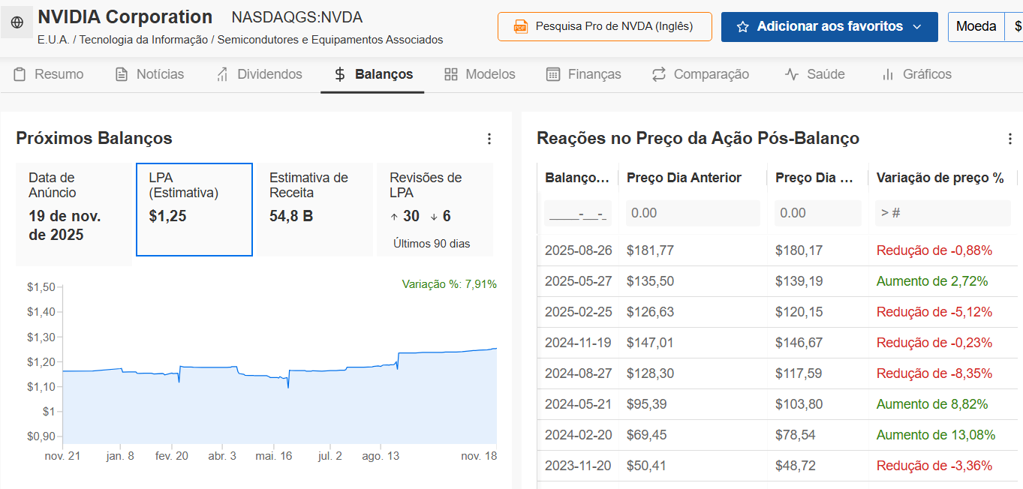1023x489 pixels.
Task: Go to the Comparação tab
Action: [700, 74]
